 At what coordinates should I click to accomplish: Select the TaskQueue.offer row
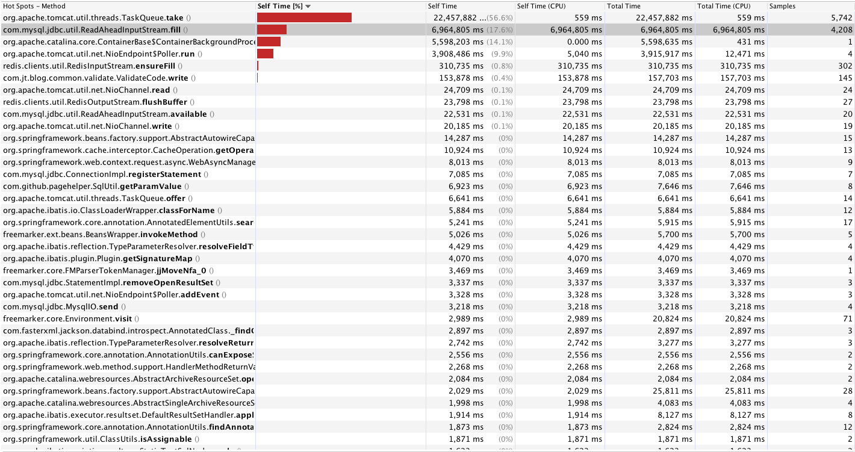427,199
